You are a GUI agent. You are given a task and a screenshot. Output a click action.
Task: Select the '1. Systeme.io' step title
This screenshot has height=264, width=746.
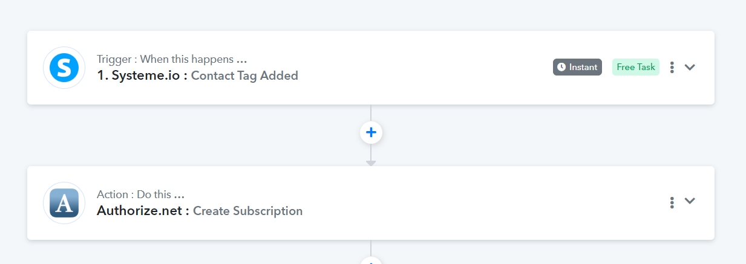pyautogui.click(x=143, y=76)
